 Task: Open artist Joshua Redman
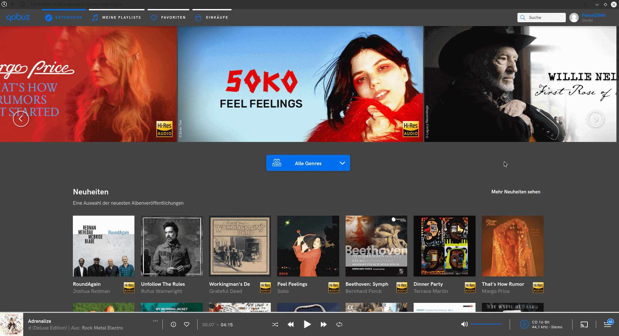91,291
